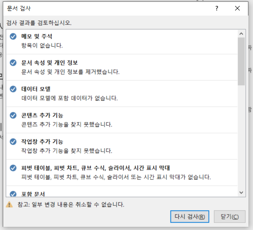Select the 데이터 모델 heading
253x230 pixels.
pyautogui.click(x=36, y=89)
